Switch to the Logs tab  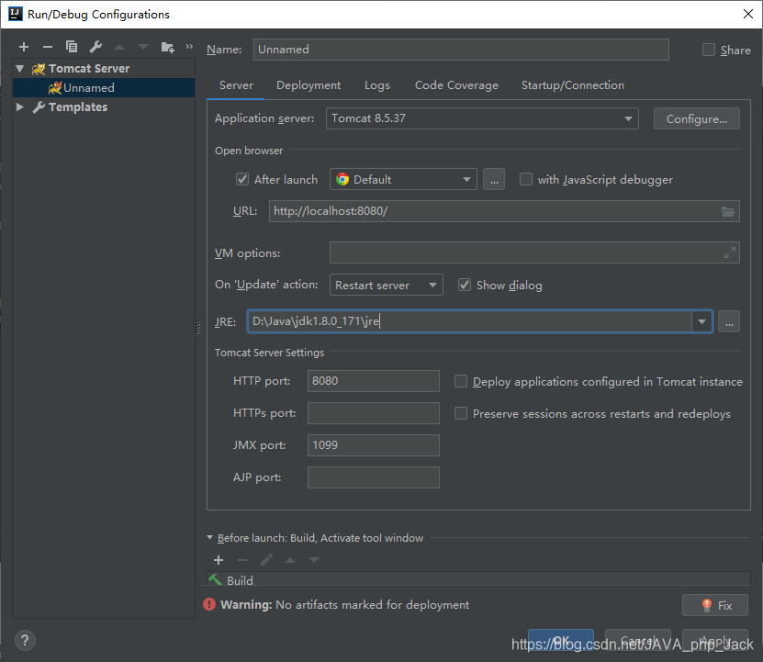[377, 85]
